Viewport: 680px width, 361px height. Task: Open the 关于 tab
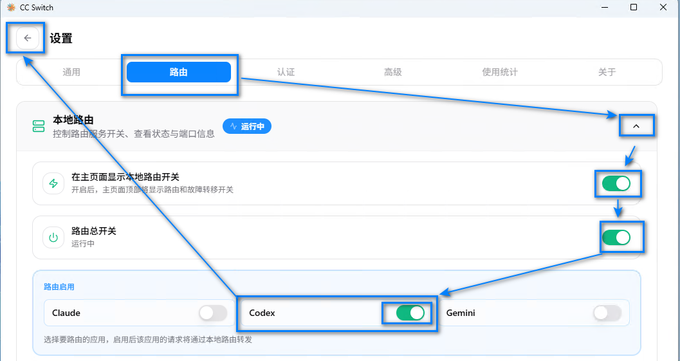tap(607, 72)
